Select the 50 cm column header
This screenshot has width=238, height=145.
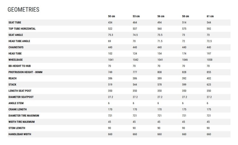click(111, 16)
